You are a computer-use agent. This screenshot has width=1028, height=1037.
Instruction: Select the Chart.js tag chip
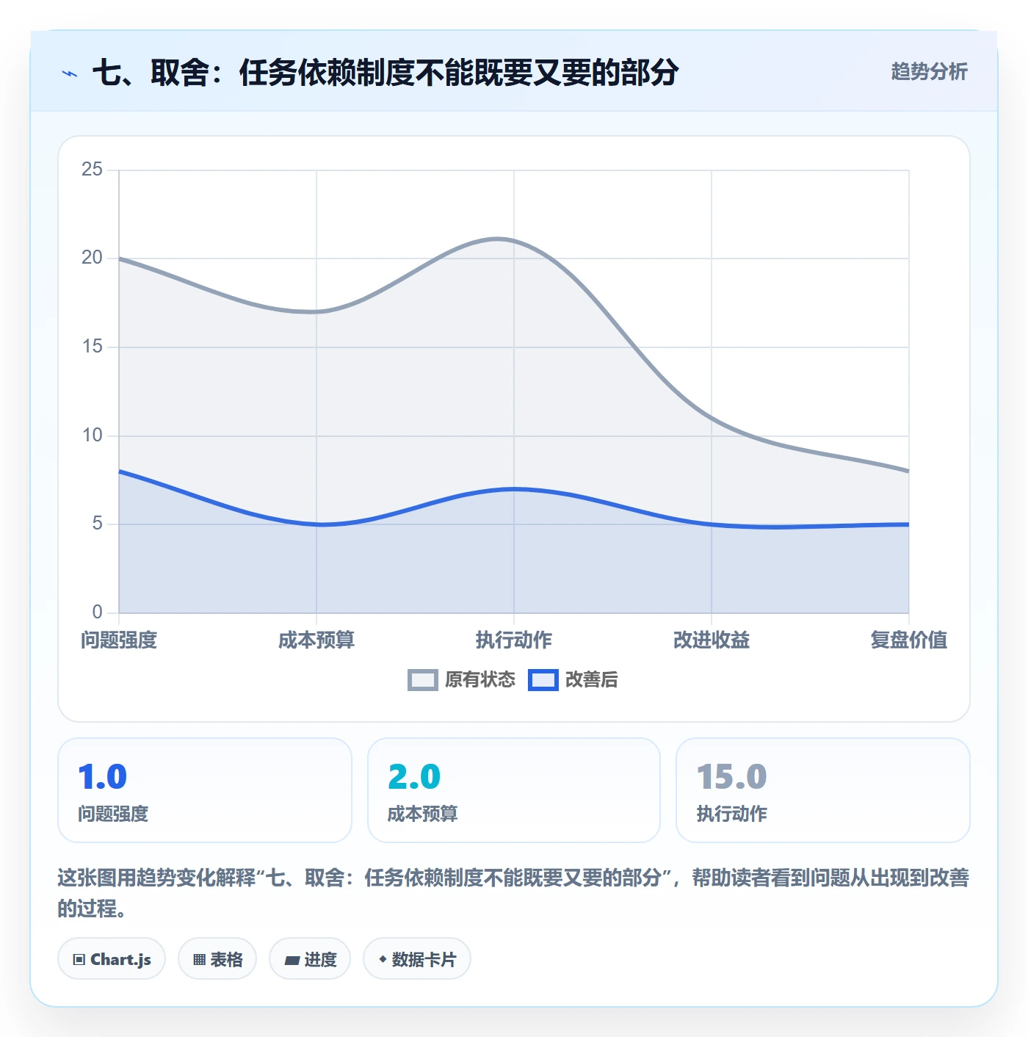(112, 959)
